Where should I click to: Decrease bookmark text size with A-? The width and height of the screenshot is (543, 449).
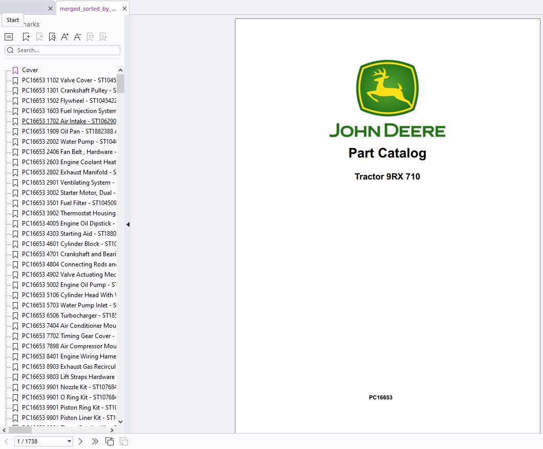77,37
